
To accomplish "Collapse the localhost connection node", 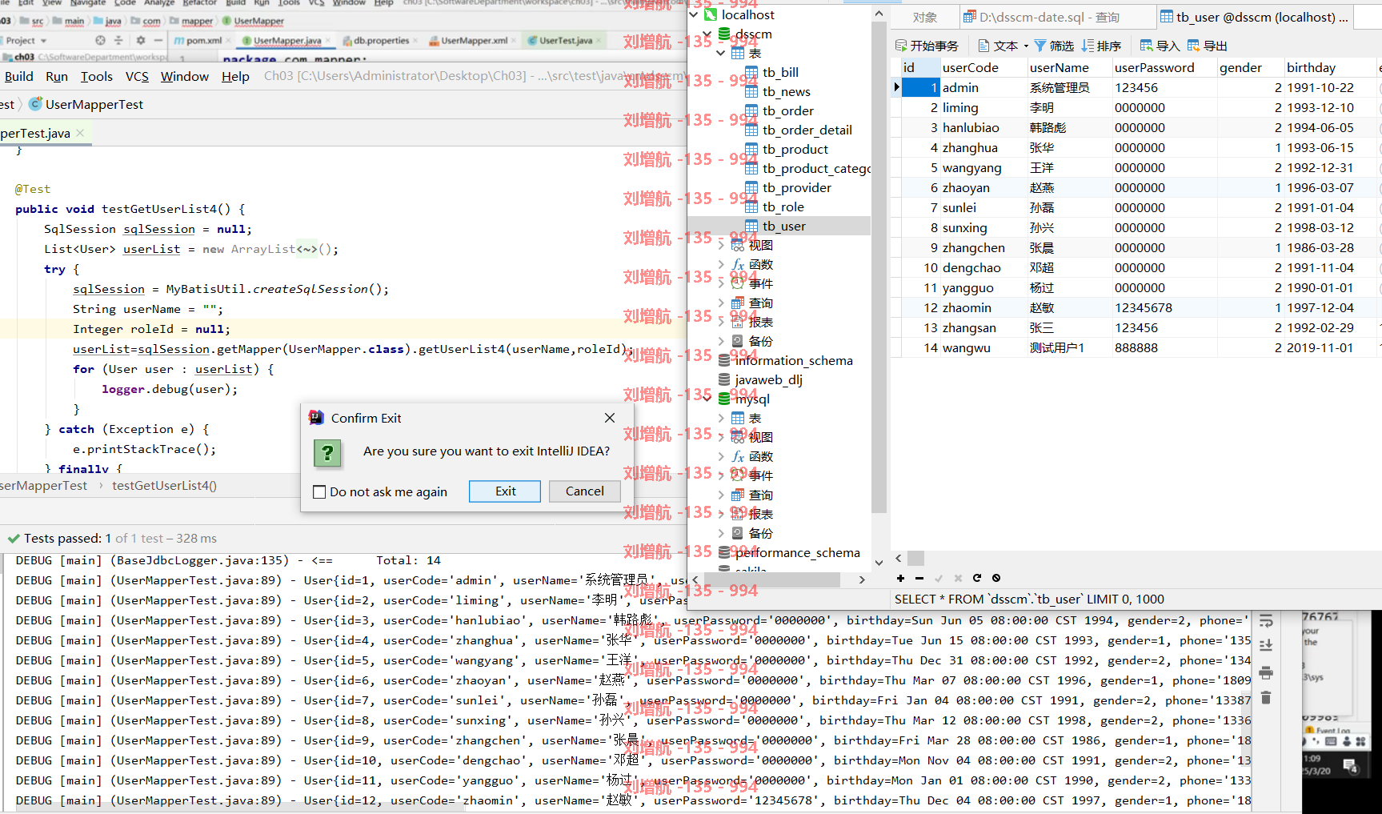I will pos(694,14).
